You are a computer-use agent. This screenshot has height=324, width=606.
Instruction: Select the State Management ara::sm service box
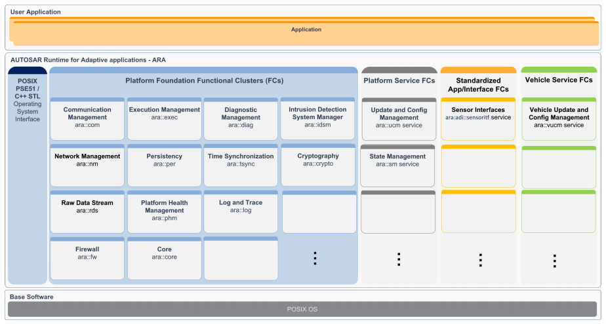pyautogui.click(x=397, y=166)
